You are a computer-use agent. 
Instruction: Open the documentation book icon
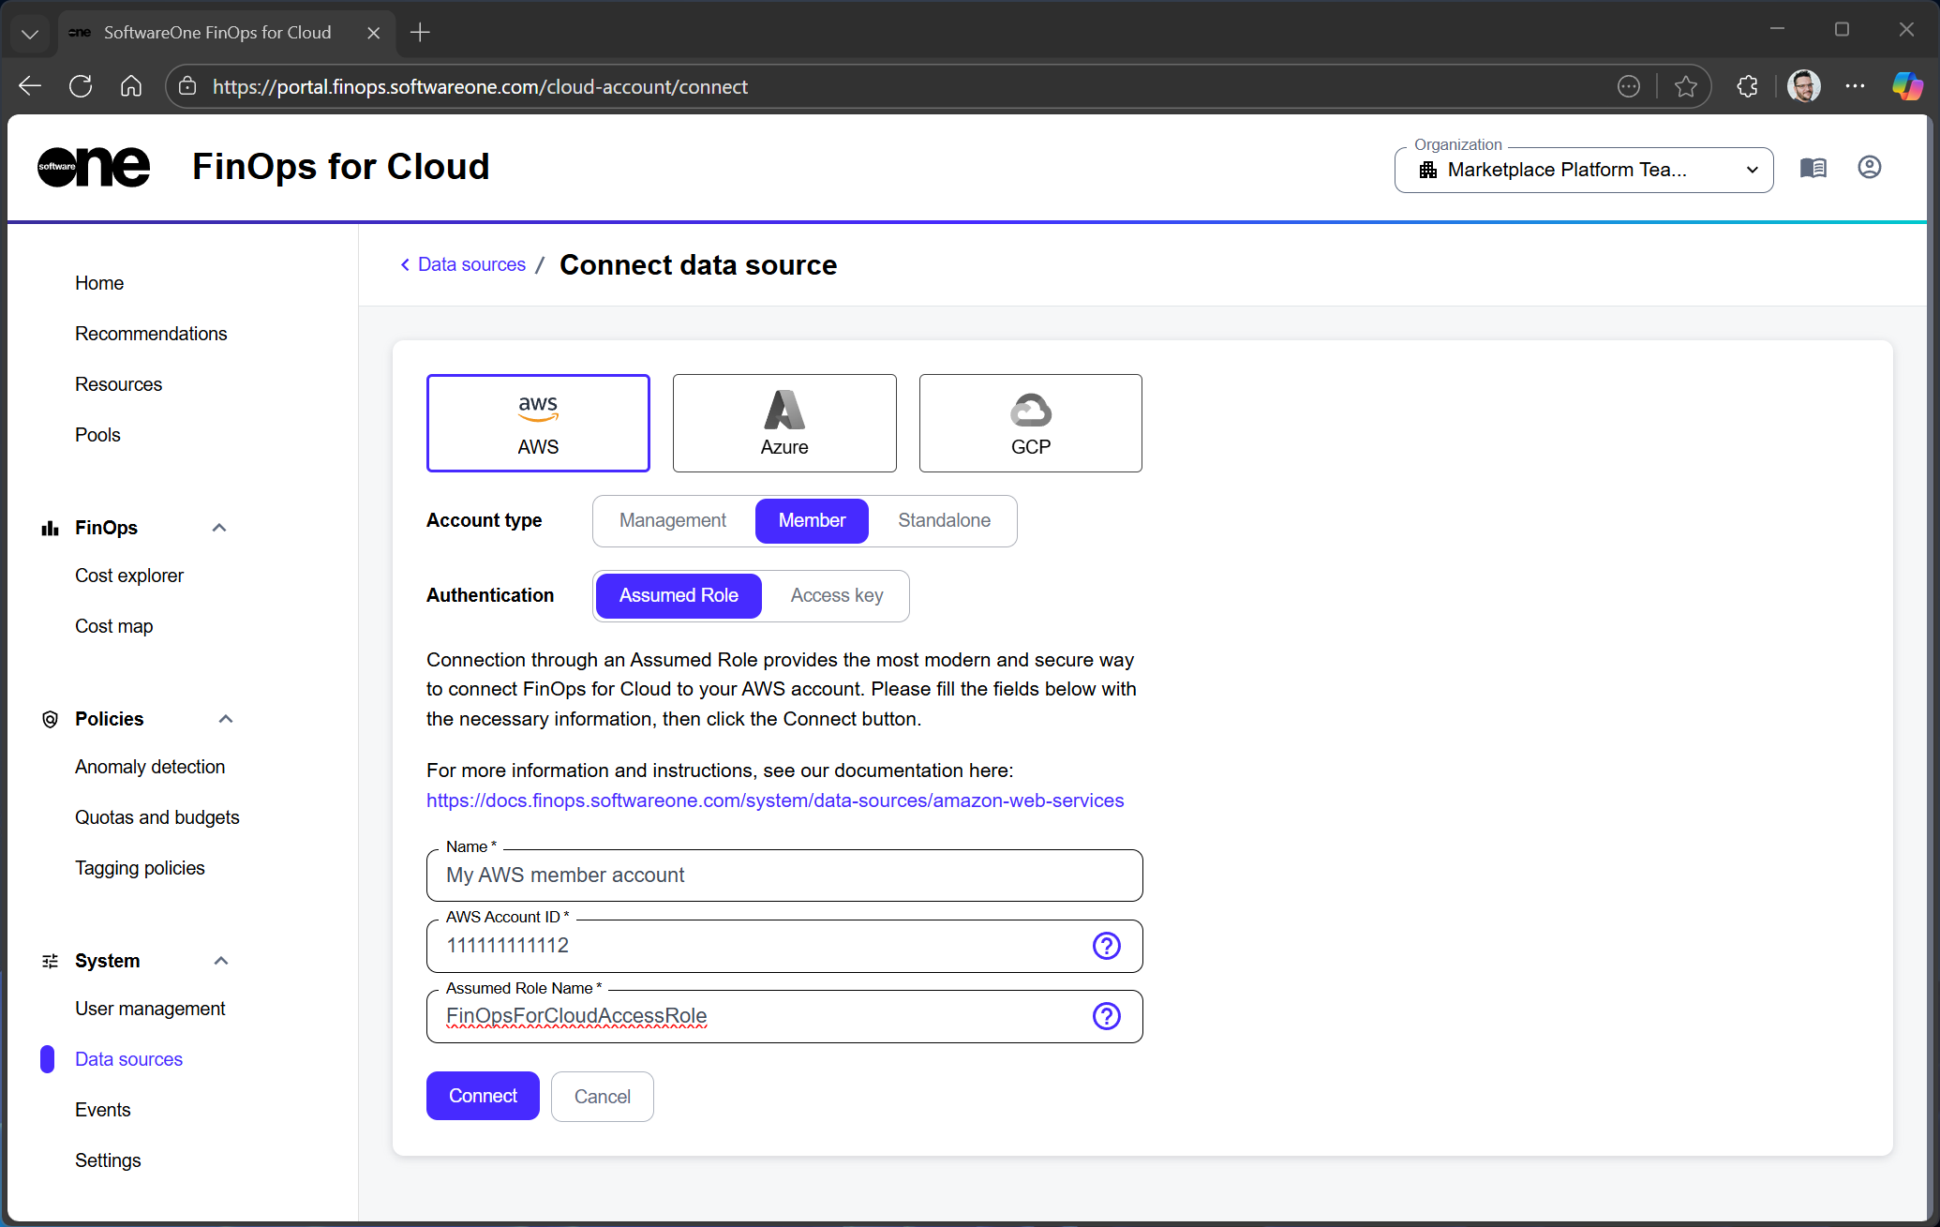click(x=1813, y=168)
